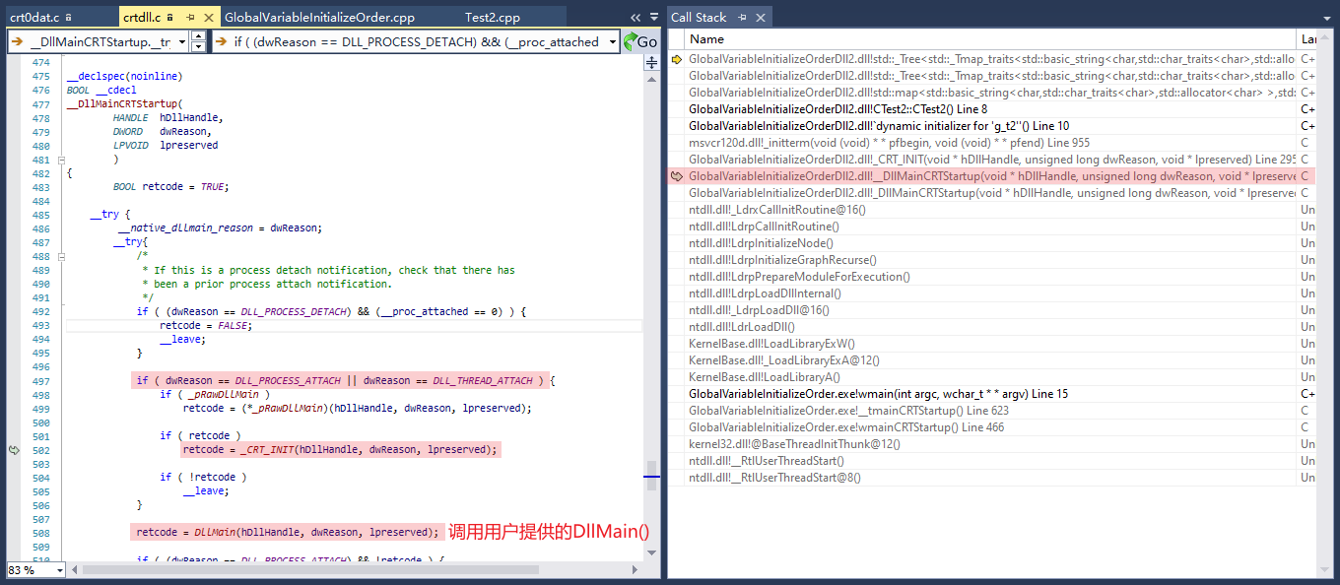Click the scope stepper up arrow
The height and width of the screenshot is (585, 1340).
point(198,36)
